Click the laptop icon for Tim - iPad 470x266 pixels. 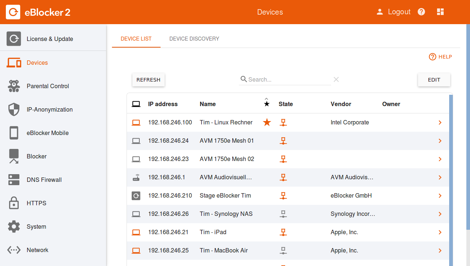(136, 232)
